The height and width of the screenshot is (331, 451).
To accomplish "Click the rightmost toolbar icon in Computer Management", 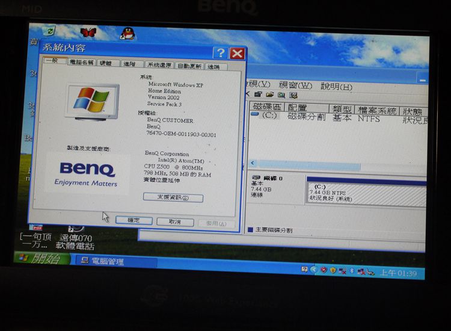I will point(293,95).
